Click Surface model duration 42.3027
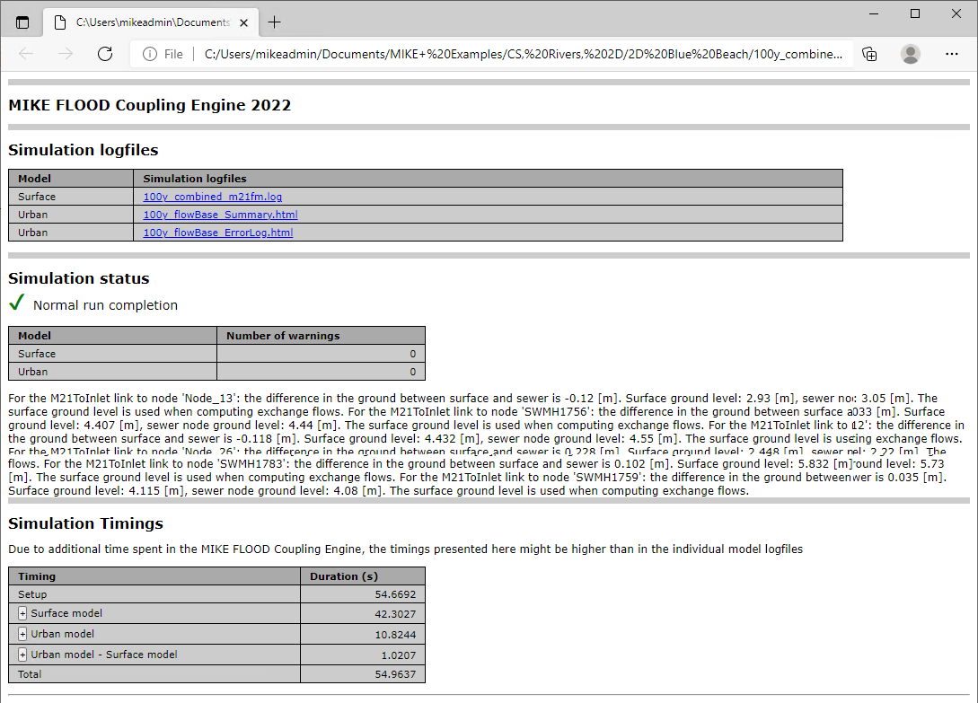 [395, 614]
